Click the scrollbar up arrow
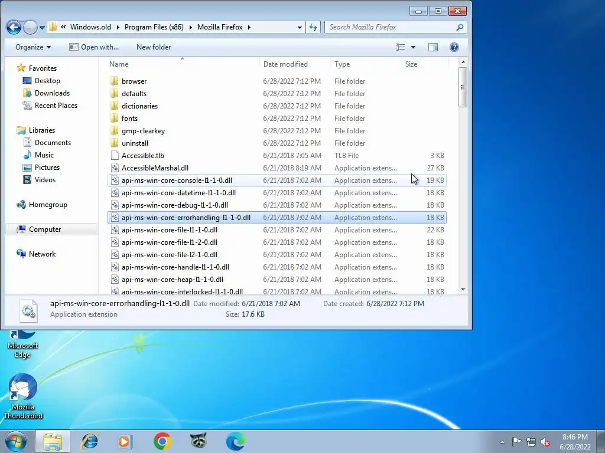 (x=463, y=61)
